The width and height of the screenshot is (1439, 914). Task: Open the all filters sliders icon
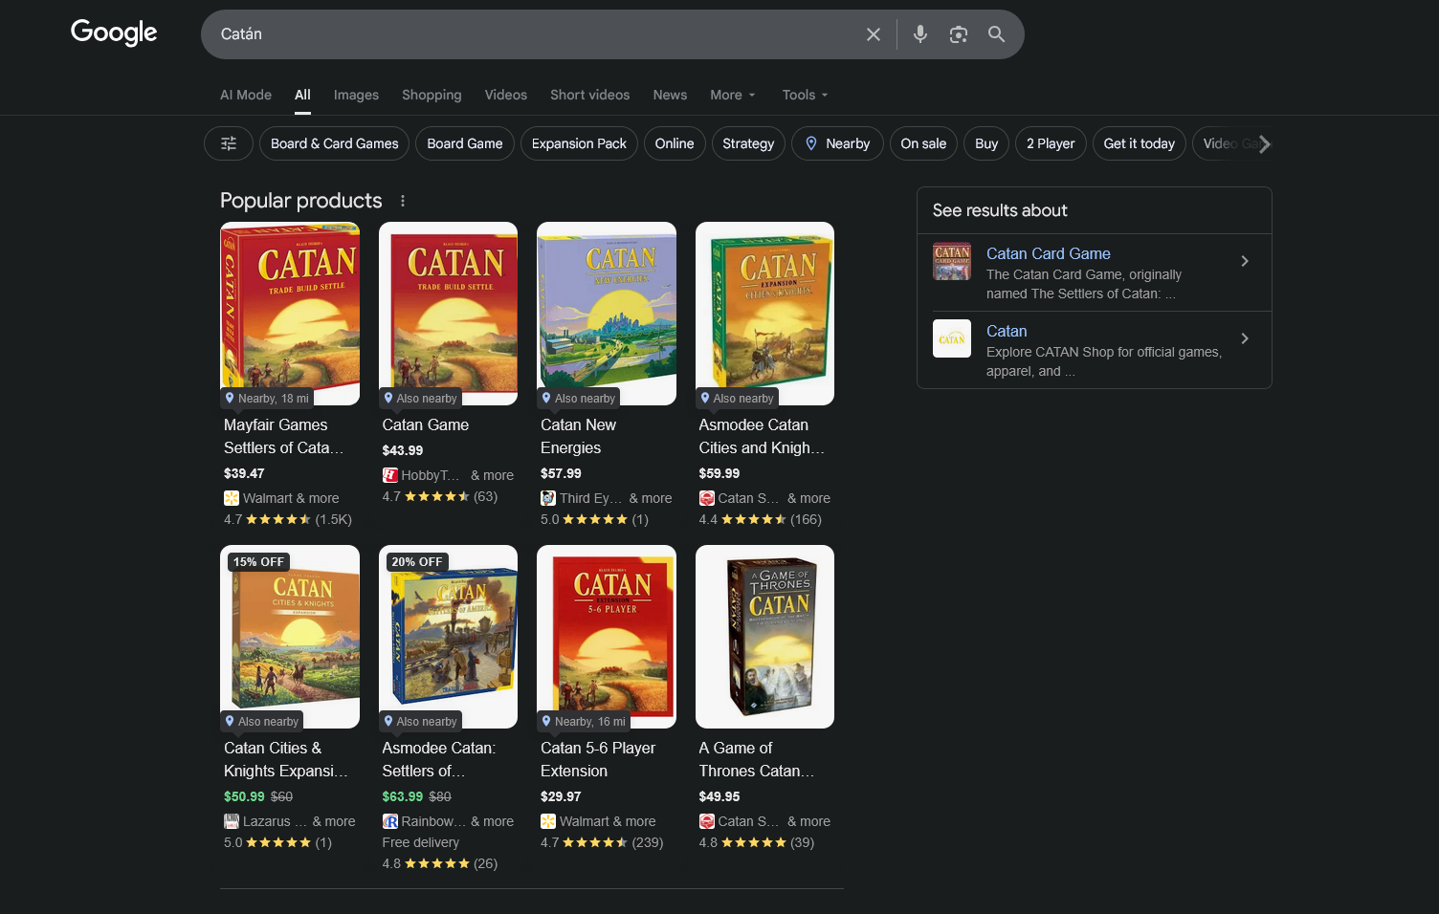(229, 143)
